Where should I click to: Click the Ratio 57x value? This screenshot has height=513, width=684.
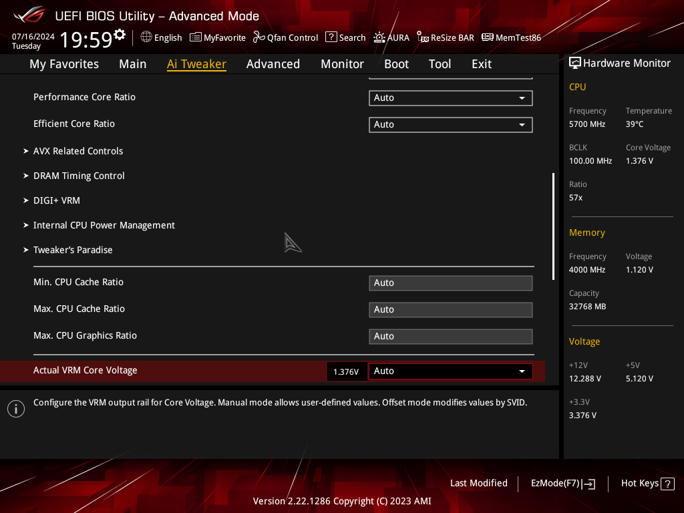[576, 198]
